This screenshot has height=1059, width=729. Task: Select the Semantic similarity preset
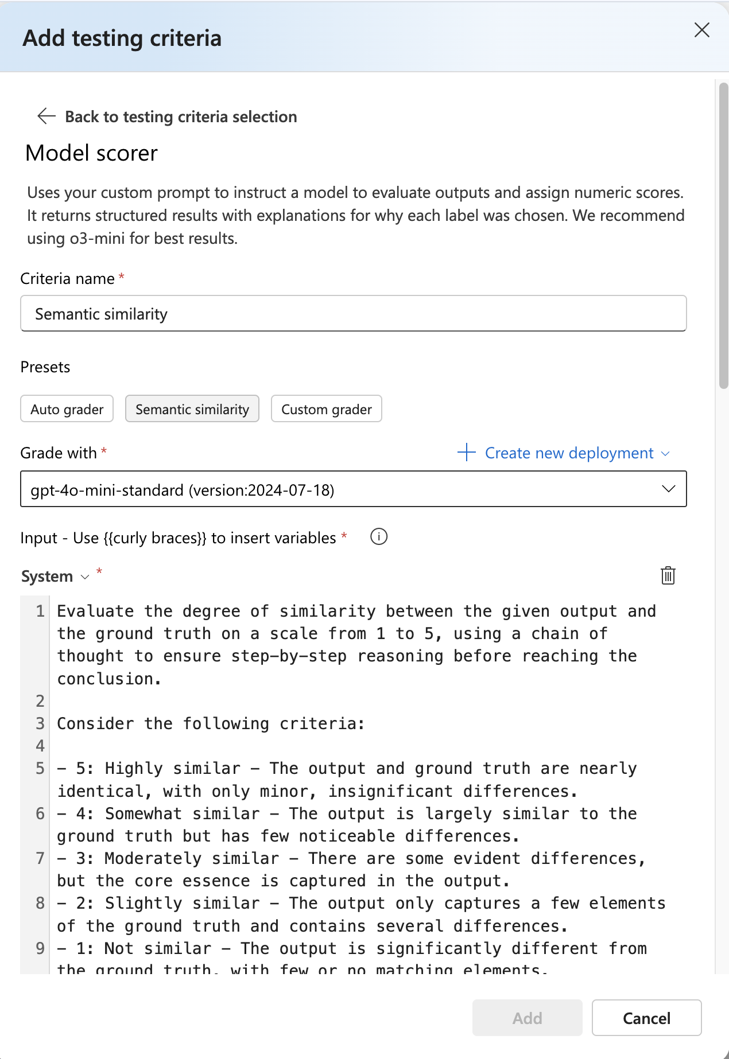[x=192, y=409]
